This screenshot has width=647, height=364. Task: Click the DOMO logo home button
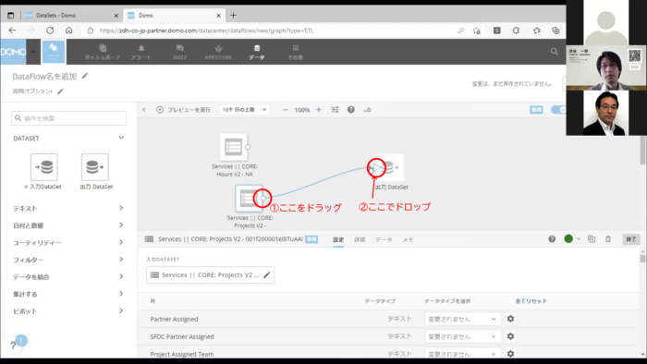coord(13,52)
